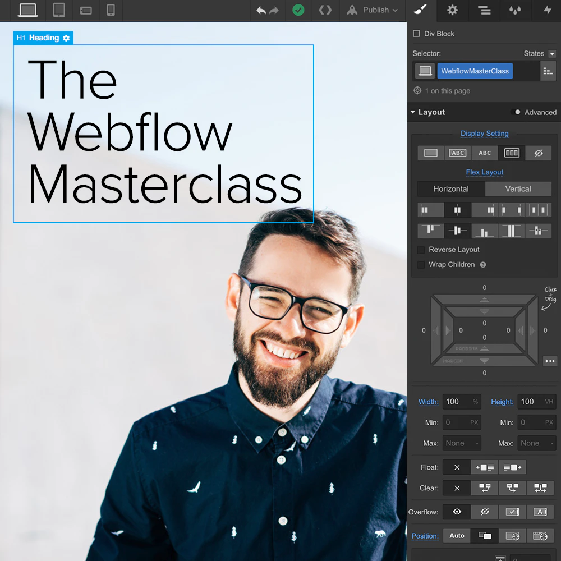Select the H1 Heading label
The image size is (561, 561).
coord(44,38)
